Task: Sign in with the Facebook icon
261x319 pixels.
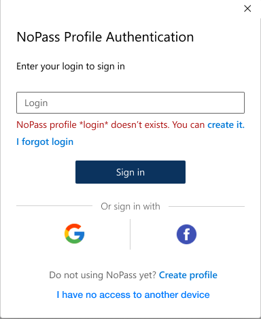Action: (x=186, y=234)
